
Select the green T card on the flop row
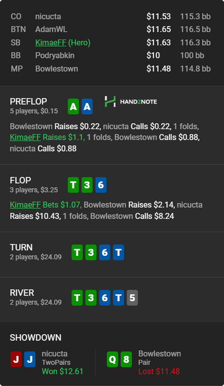point(73,185)
